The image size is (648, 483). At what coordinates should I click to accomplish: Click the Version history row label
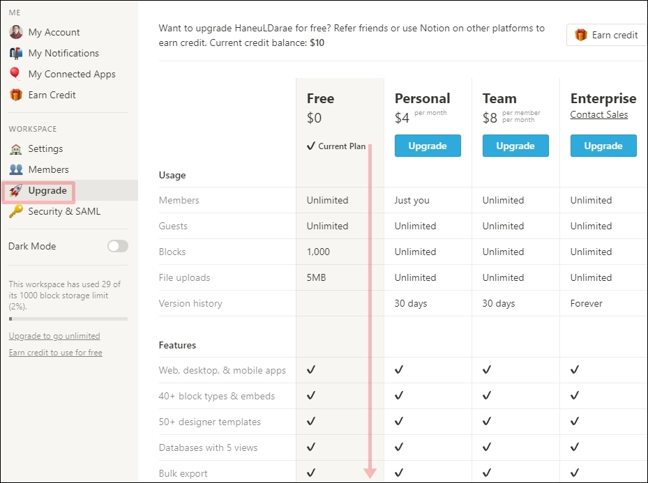tap(190, 303)
